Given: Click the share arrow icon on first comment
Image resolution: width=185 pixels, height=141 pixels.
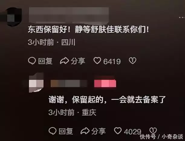Looking at the screenshot, I should 64,61.
